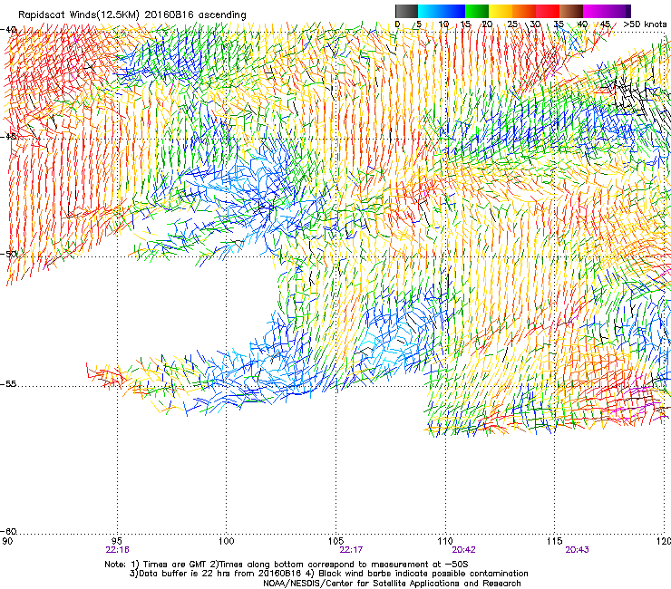Viewport: 671px width, 589px height.
Task: Click the '95' longitude axis label
Action: [116, 541]
